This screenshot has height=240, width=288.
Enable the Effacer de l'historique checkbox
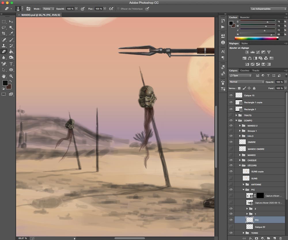tap(118, 9)
